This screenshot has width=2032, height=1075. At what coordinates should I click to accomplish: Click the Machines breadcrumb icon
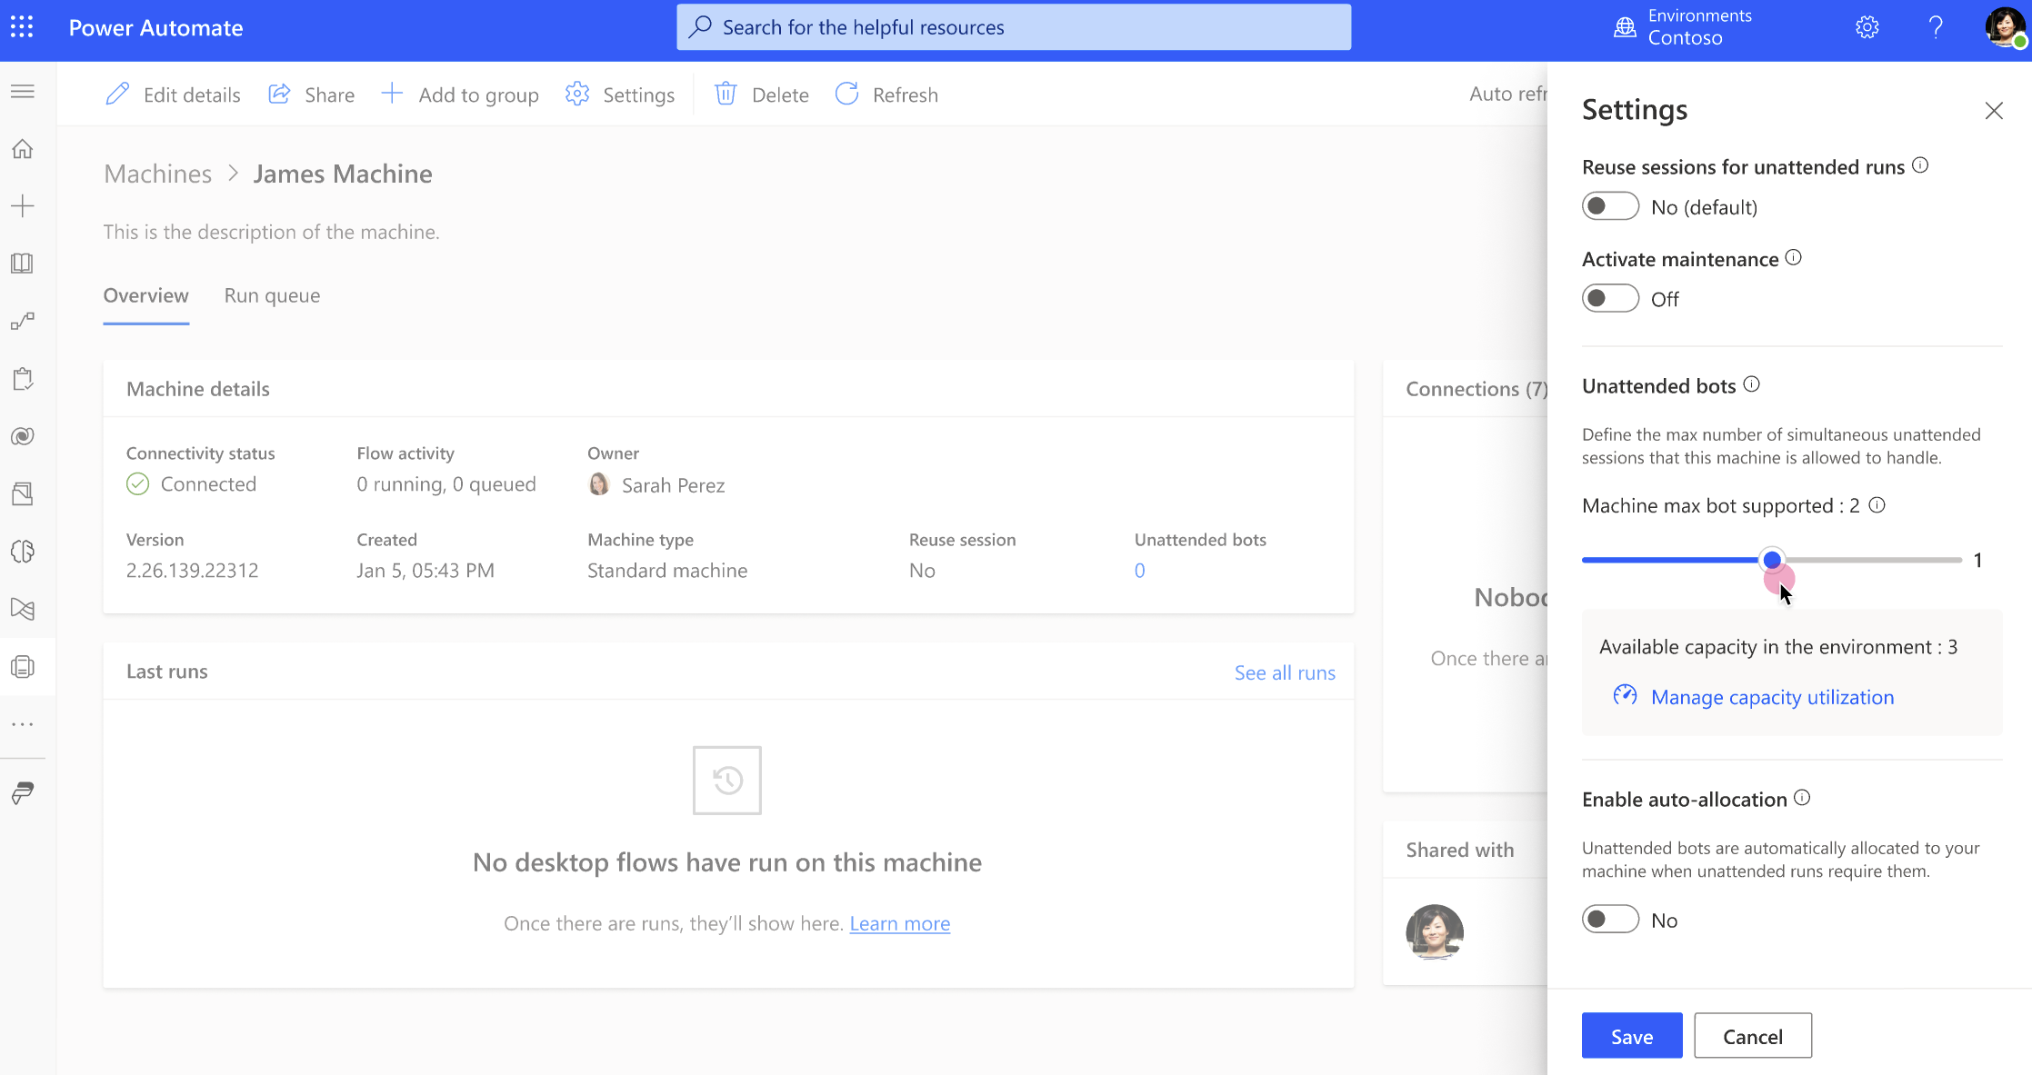(157, 172)
